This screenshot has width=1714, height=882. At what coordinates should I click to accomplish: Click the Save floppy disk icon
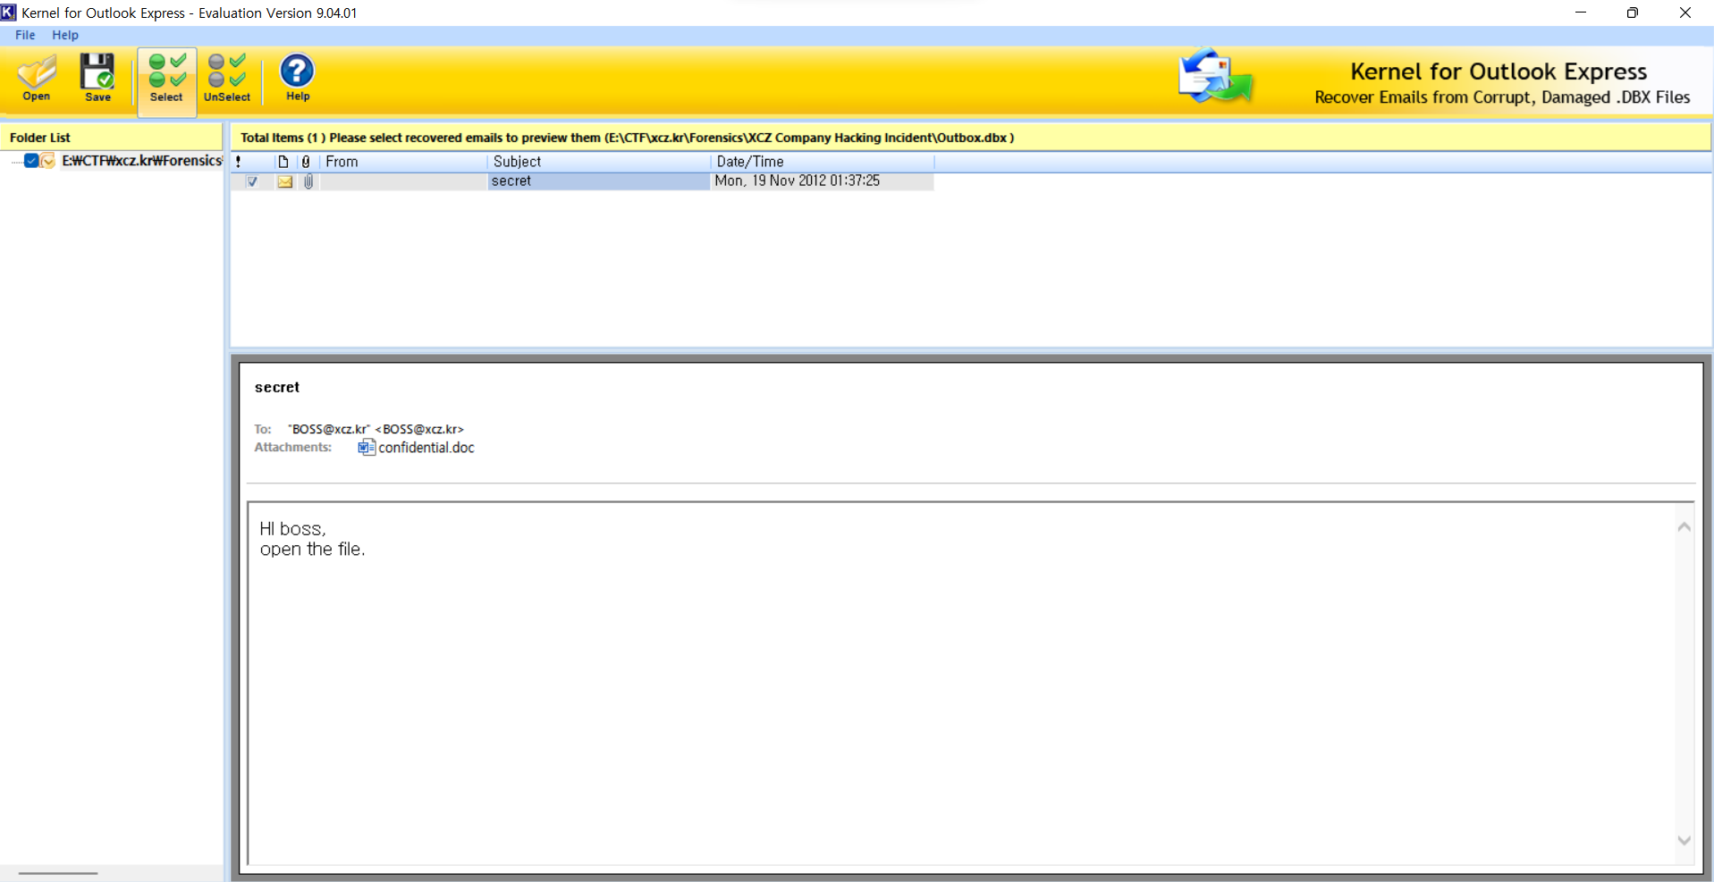pos(97,79)
